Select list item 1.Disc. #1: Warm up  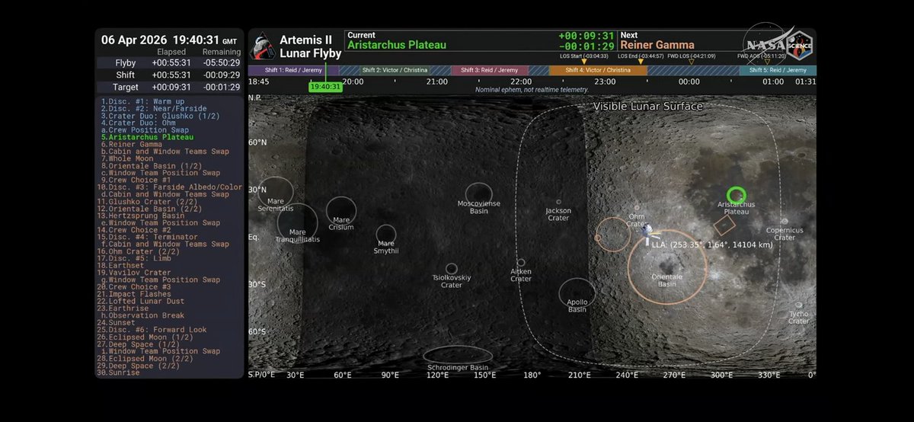click(142, 101)
